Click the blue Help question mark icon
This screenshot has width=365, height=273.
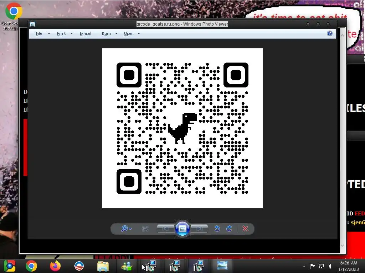[x=330, y=33]
